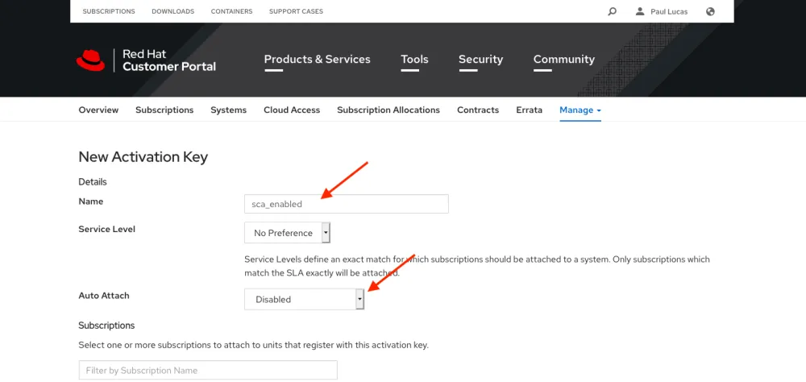Viewport: 806px width, 382px height.
Task: View the Errata tab
Action: coord(529,110)
